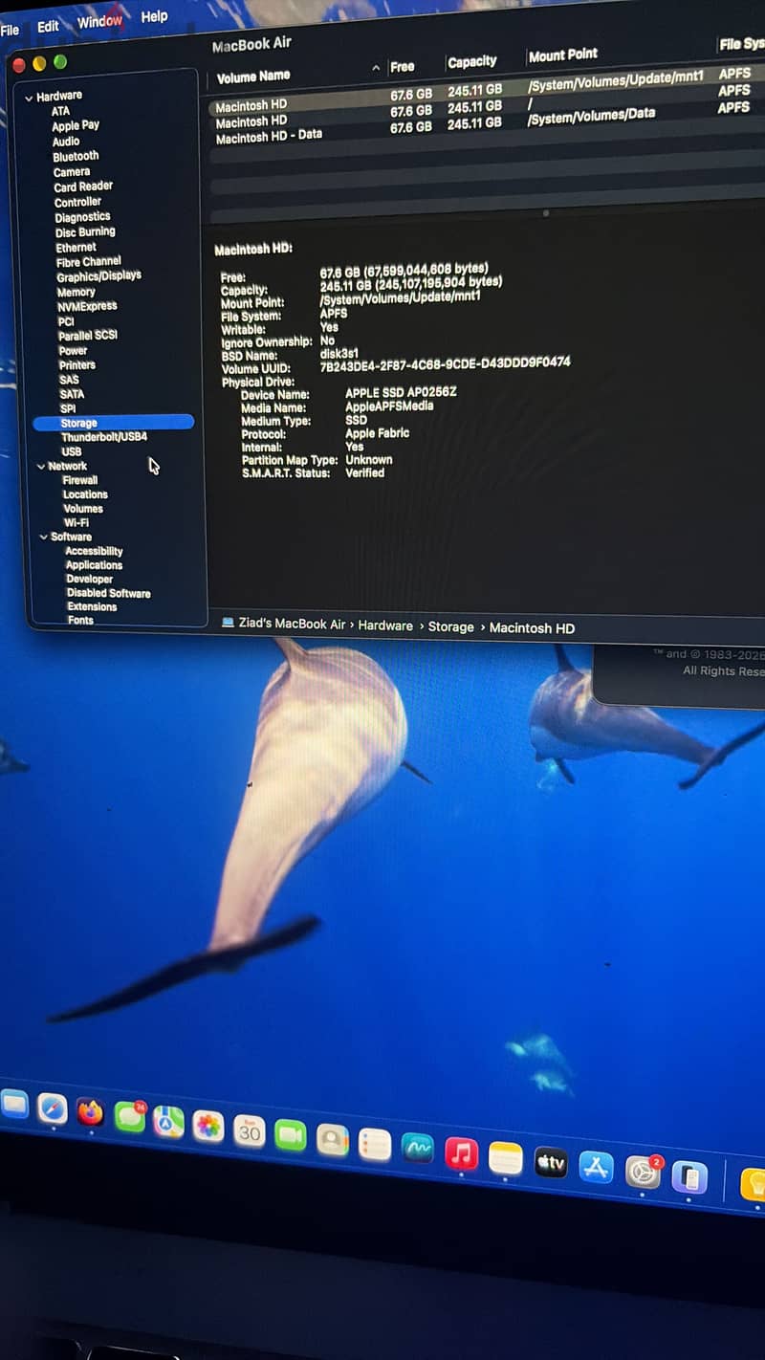Click the computer icon in the path bar

click(228, 623)
